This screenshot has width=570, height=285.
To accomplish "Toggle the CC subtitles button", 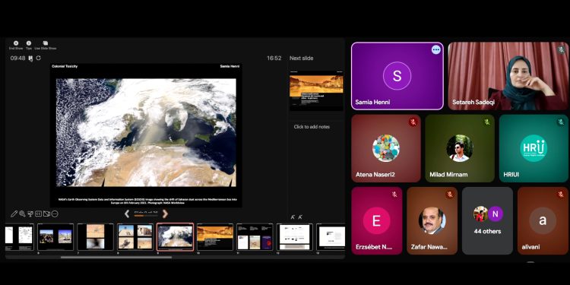I will point(38,214).
